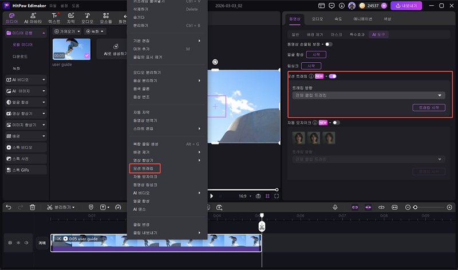Click the timeline zoom slider handle

tap(415, 207)
